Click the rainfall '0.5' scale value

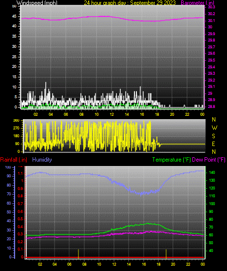pos(20,219)
